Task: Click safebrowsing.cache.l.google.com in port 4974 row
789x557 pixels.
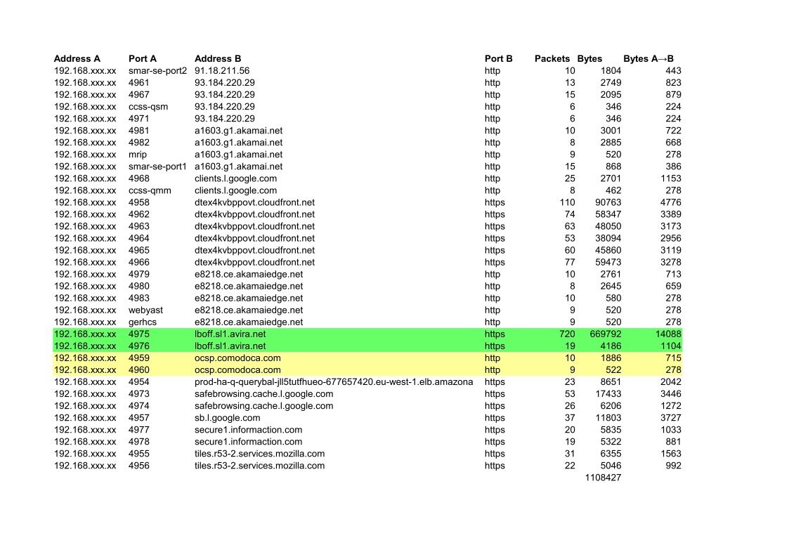Action: [x=263, y=406]
